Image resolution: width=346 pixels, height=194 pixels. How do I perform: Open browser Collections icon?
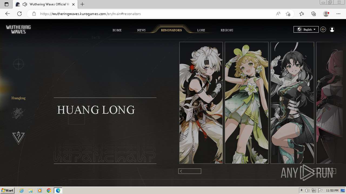(x=314, y=14)
